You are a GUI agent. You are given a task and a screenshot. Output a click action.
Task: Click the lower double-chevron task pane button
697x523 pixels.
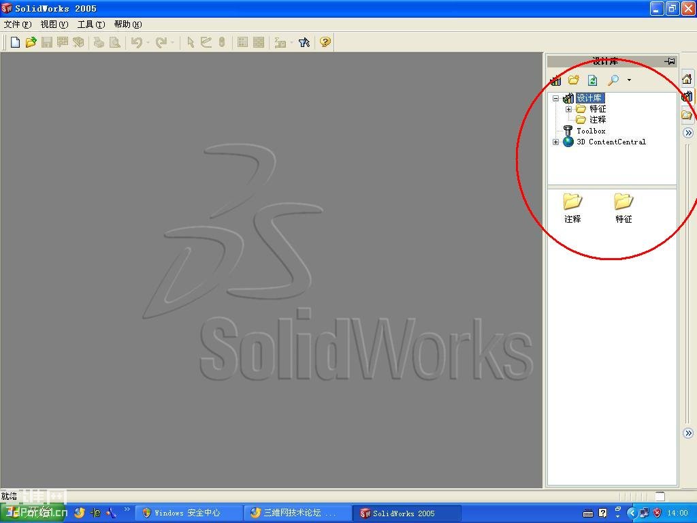[687, 433]
